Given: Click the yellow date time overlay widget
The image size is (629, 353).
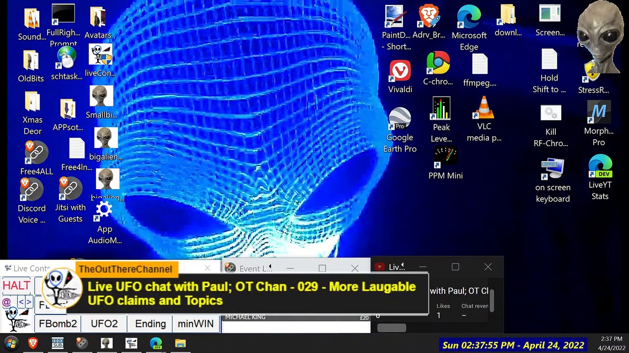Looking at the screenshot, I should click(513, 345).
